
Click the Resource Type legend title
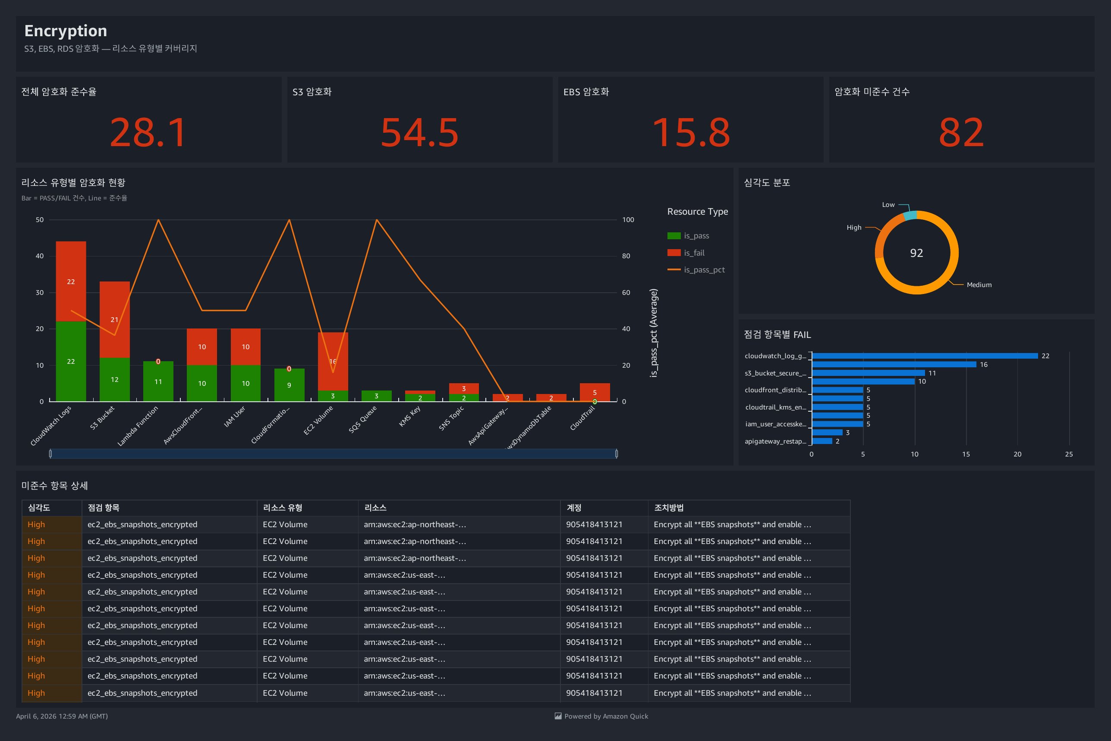[x=698, y=212]
